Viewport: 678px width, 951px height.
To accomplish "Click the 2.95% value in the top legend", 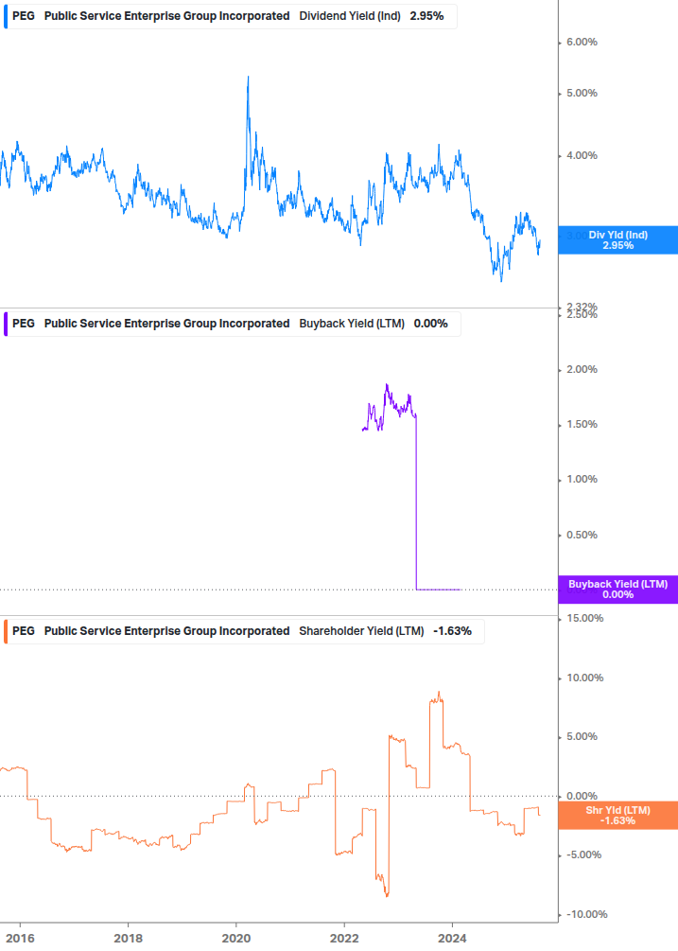I will click(x=426, y=16).
